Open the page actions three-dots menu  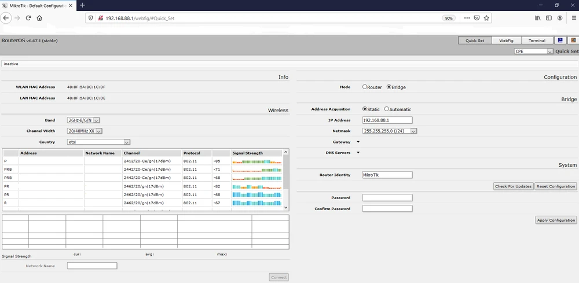[467, 18]
